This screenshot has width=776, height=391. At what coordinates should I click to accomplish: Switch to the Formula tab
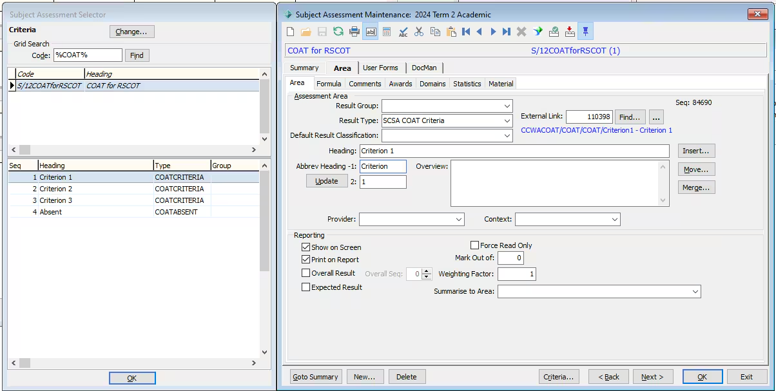(x=329, y=83)
